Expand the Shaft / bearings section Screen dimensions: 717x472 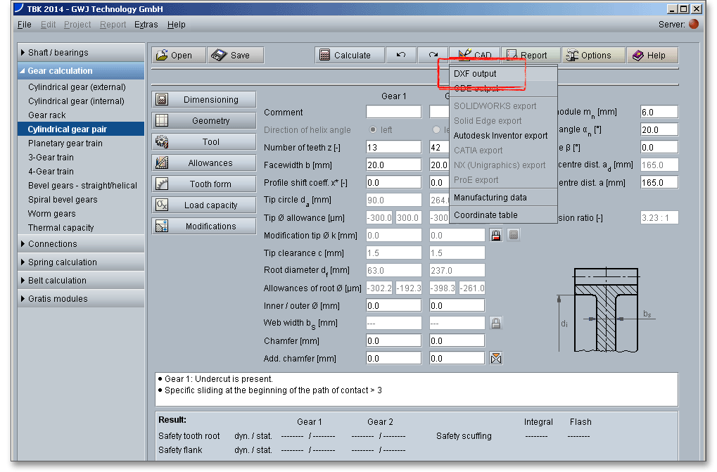pos(80,53)
